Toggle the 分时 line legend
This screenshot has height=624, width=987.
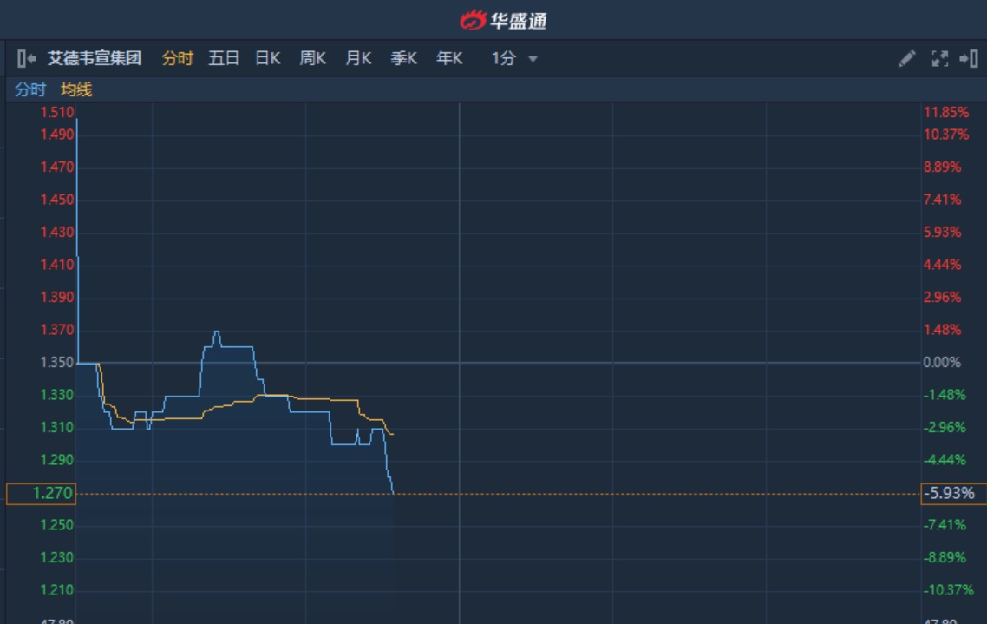[x=30, y=89]
